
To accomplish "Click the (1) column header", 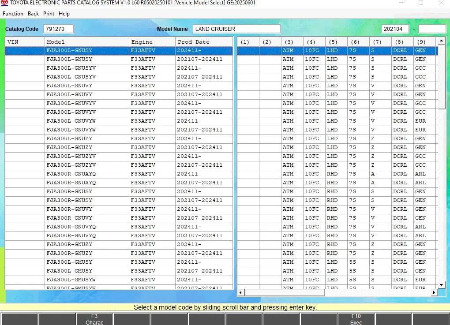I will click(248, 42).
